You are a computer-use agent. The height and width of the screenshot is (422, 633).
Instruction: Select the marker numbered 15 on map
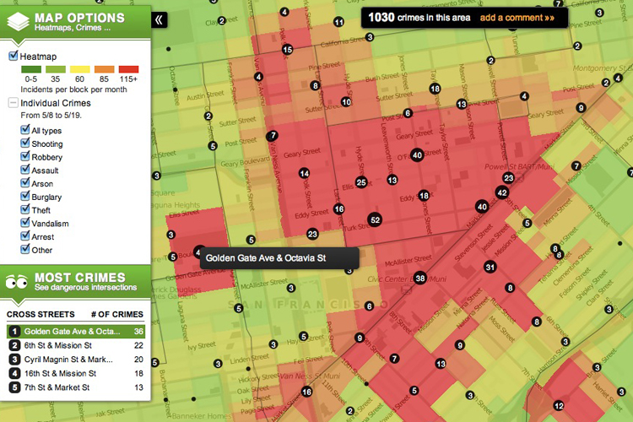pyautogui.click(x=288, y=50)
